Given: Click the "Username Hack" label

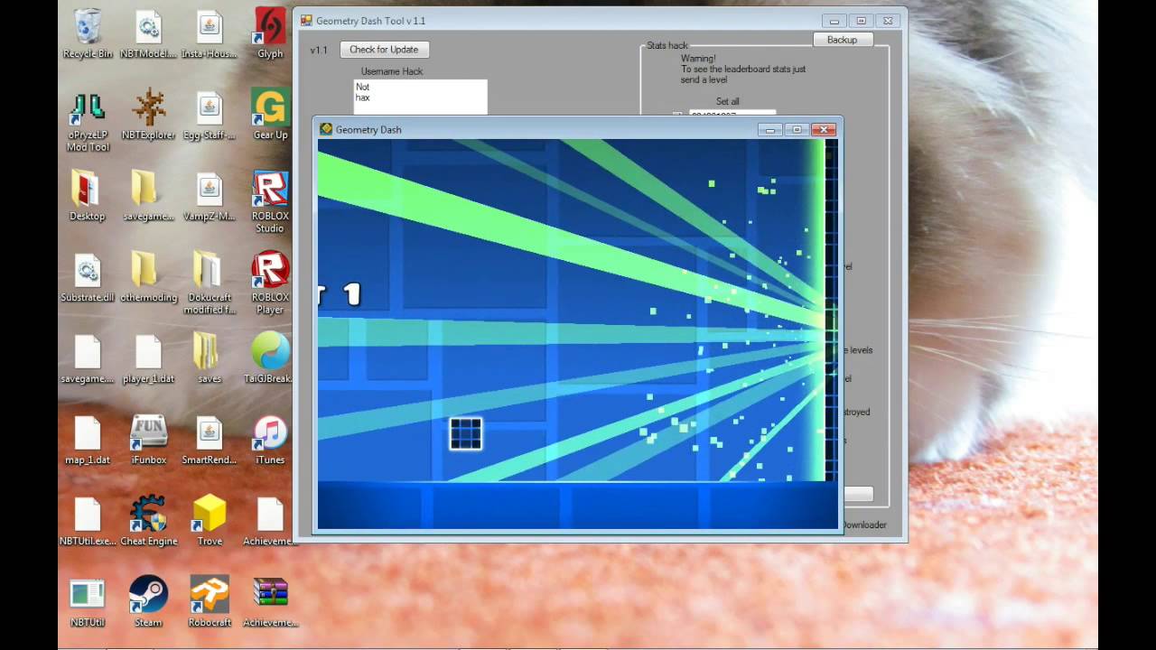Looking at the screenshot, I should click(x=392, y=71).
